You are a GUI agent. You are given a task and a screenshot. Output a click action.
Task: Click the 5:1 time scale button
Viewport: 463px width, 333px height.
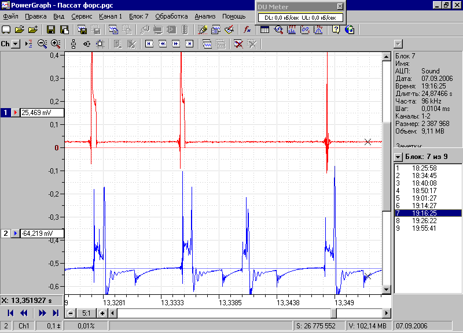click(x=86, y=313)
